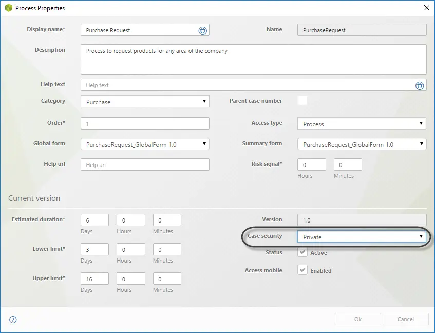This screenshot has height=333, width=435.
Task: Expand the Global form dropdown
Action: pos(145,144)
